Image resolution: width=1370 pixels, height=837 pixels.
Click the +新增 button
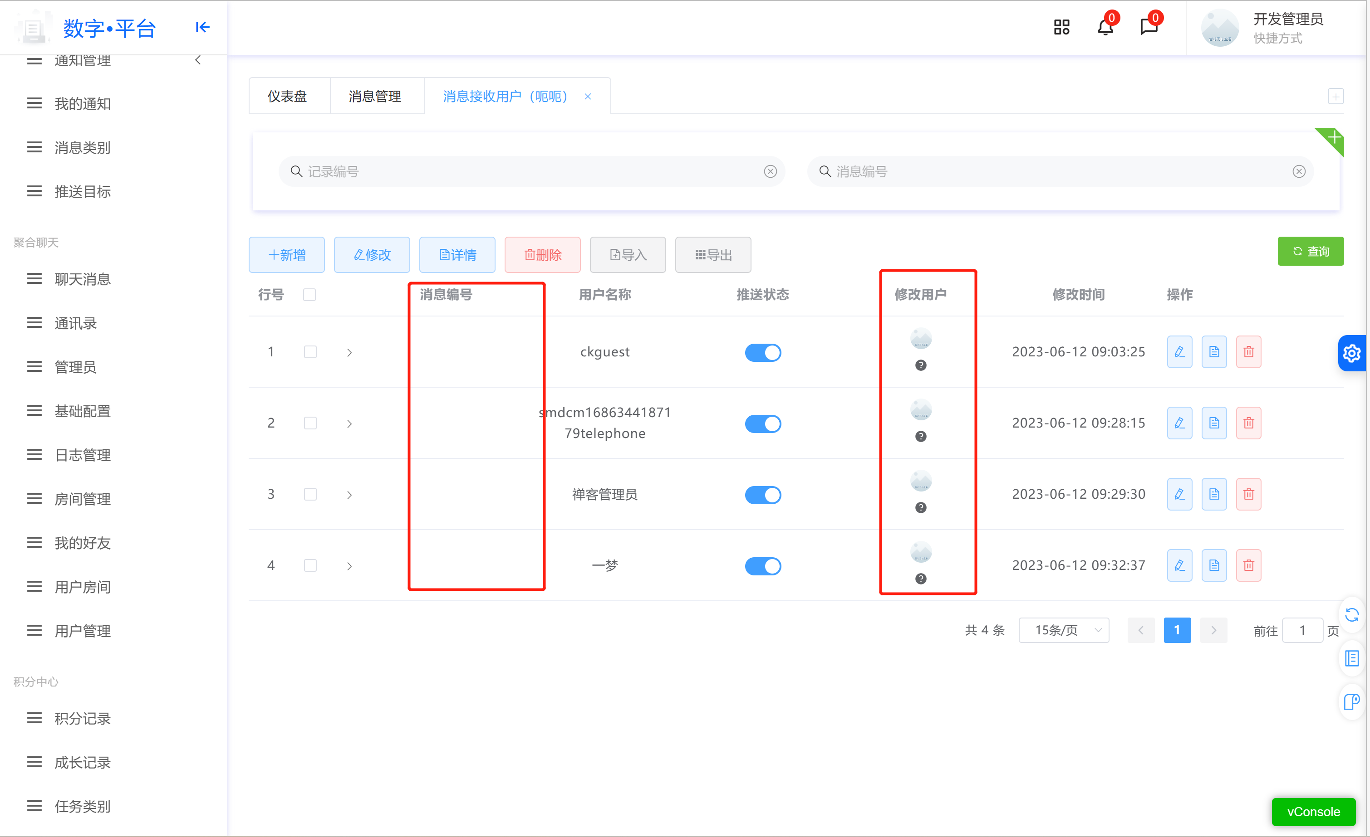[x=286, y=254]
